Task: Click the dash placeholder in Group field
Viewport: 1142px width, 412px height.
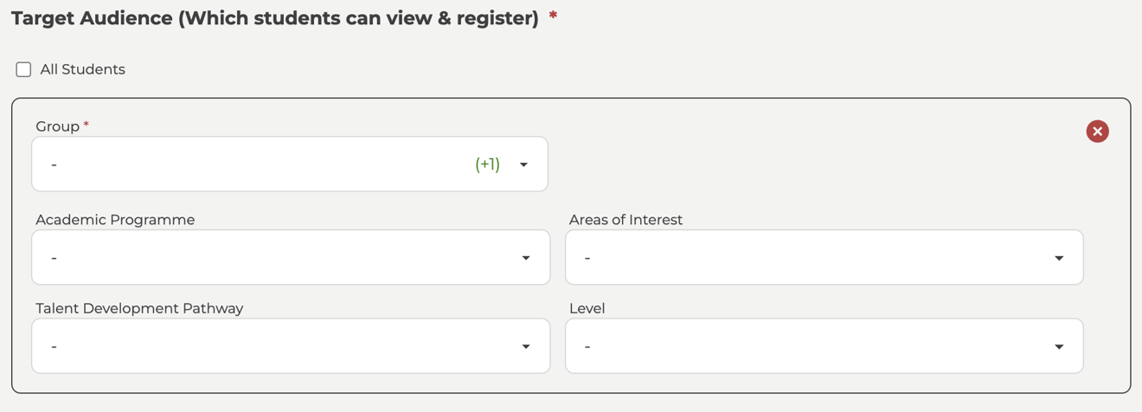Action: coord(54,164)
